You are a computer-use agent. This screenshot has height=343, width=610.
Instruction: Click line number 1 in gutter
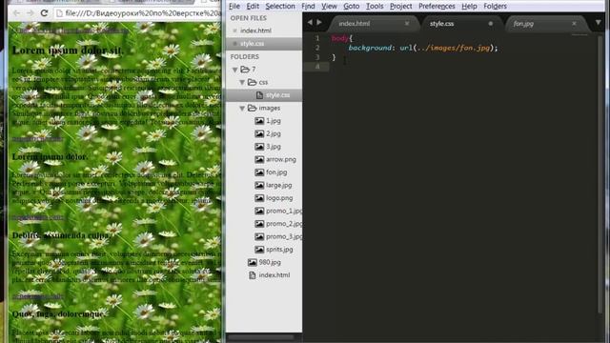317,38
